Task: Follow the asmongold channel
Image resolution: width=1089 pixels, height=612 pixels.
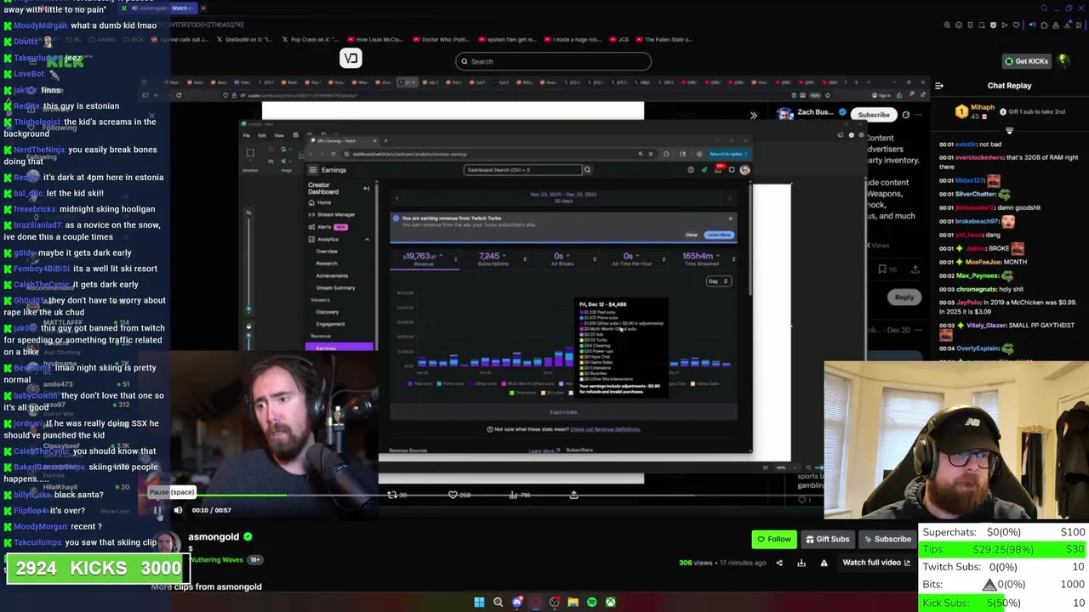Action: tap(773, 539)
